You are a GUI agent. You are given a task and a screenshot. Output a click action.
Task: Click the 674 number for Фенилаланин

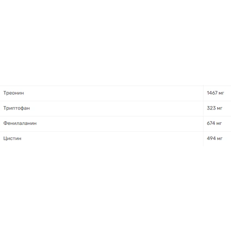pos(211,123)
